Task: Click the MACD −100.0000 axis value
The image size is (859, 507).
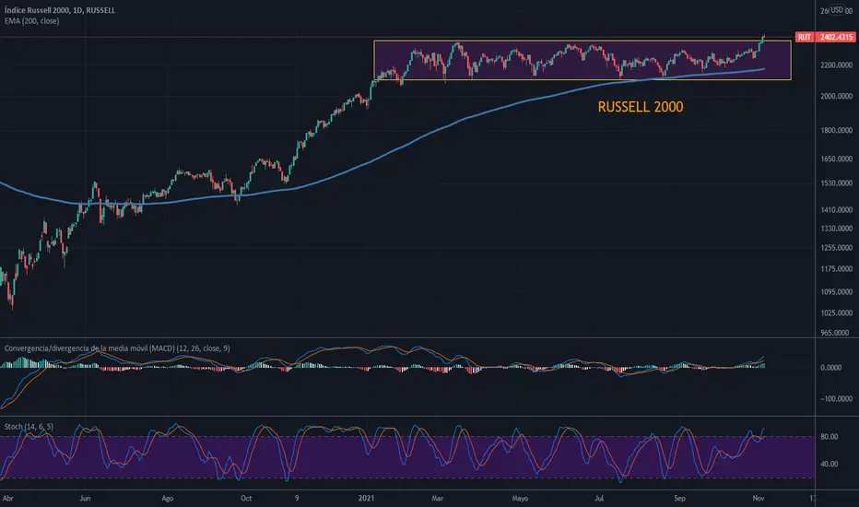Action: 836,399
